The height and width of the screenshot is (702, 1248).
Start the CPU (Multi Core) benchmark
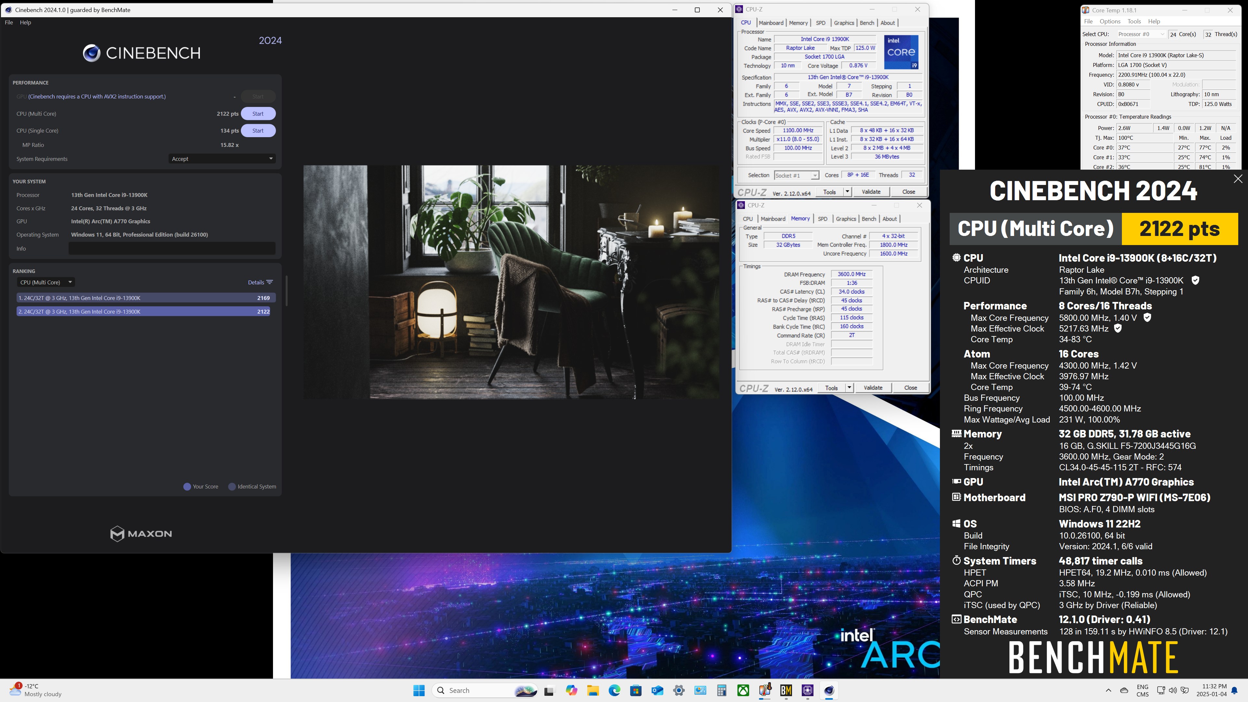pyautogui.click(x=258, y=114)
